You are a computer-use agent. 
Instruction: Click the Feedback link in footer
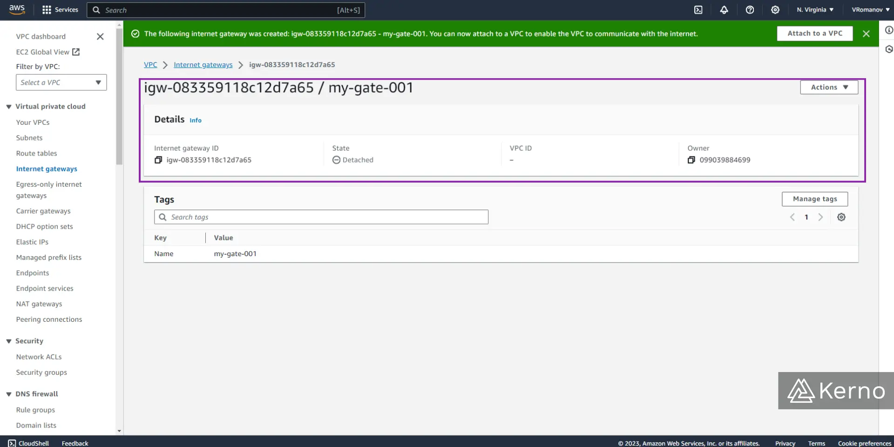pyautogui.click(x=75, y=443)
